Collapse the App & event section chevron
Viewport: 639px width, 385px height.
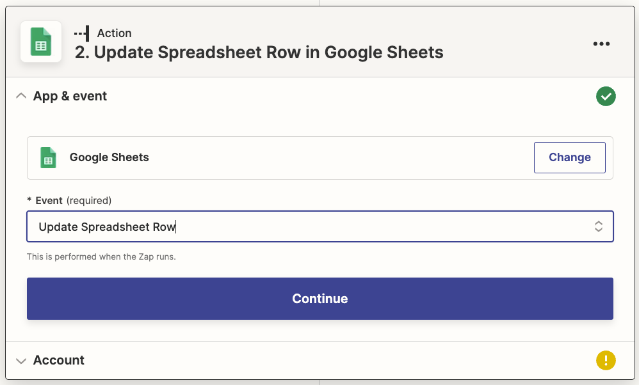tap(21, 96)
